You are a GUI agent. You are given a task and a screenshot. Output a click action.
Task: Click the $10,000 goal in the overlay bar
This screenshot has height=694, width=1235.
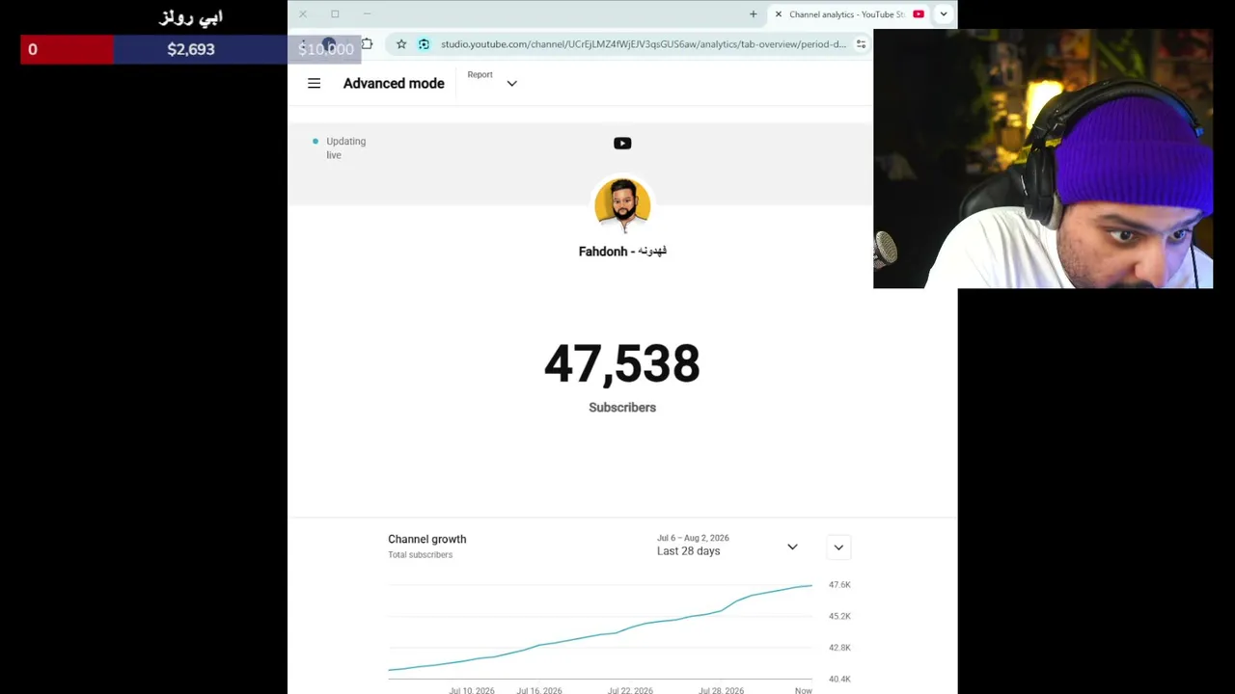tap(326, 49)
